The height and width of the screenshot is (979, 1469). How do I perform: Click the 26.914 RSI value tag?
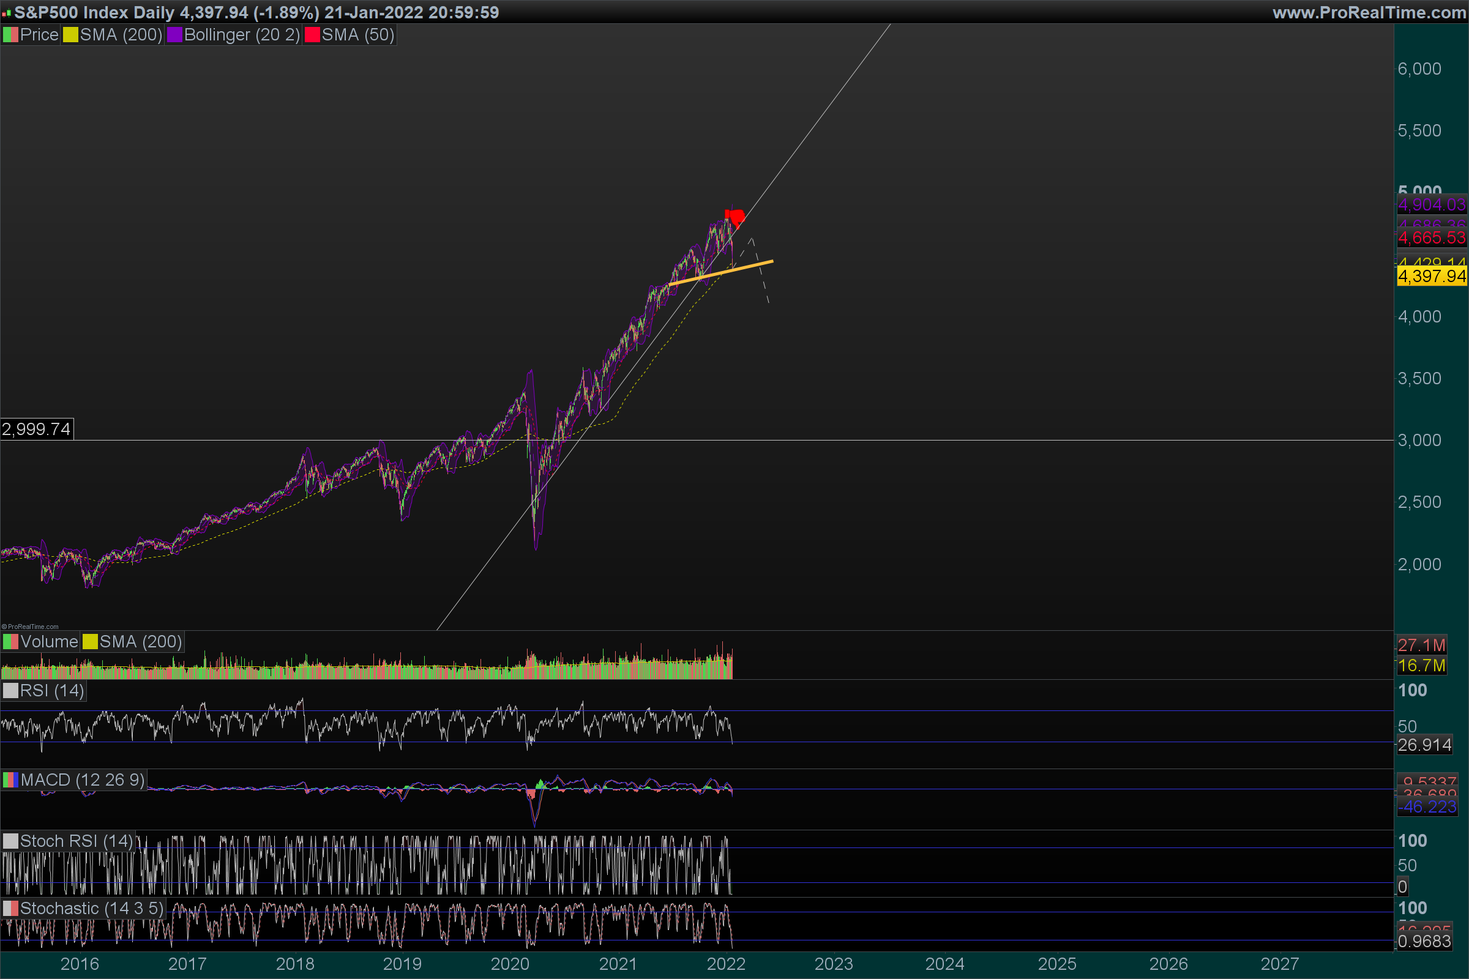[1424, 745]
